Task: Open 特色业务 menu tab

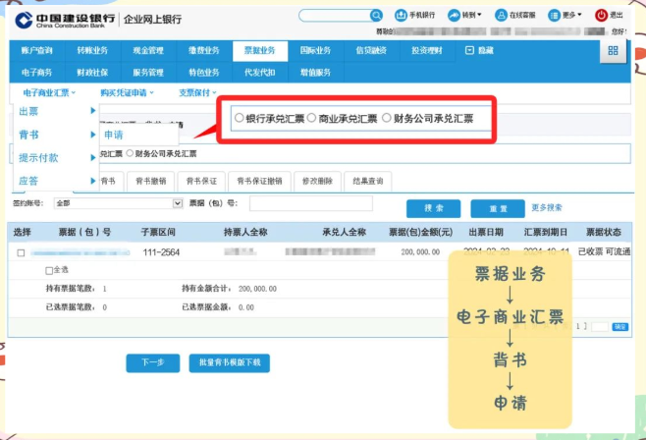Action: (x=204, y=73)
